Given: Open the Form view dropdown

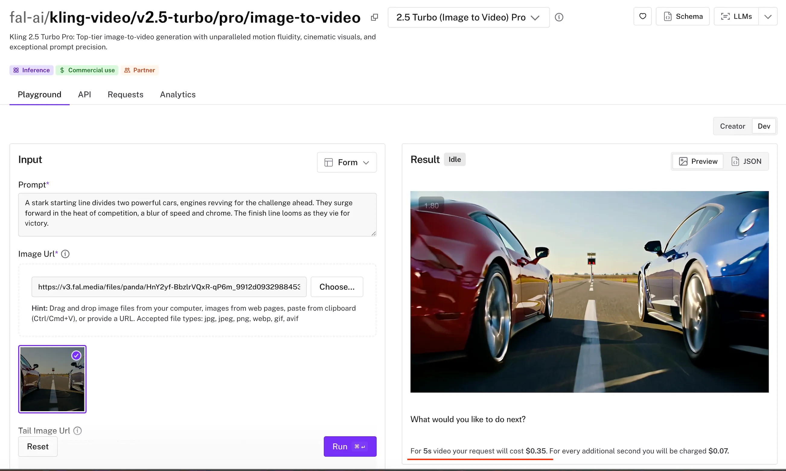Looking at the screenshot, I should 347,162.
